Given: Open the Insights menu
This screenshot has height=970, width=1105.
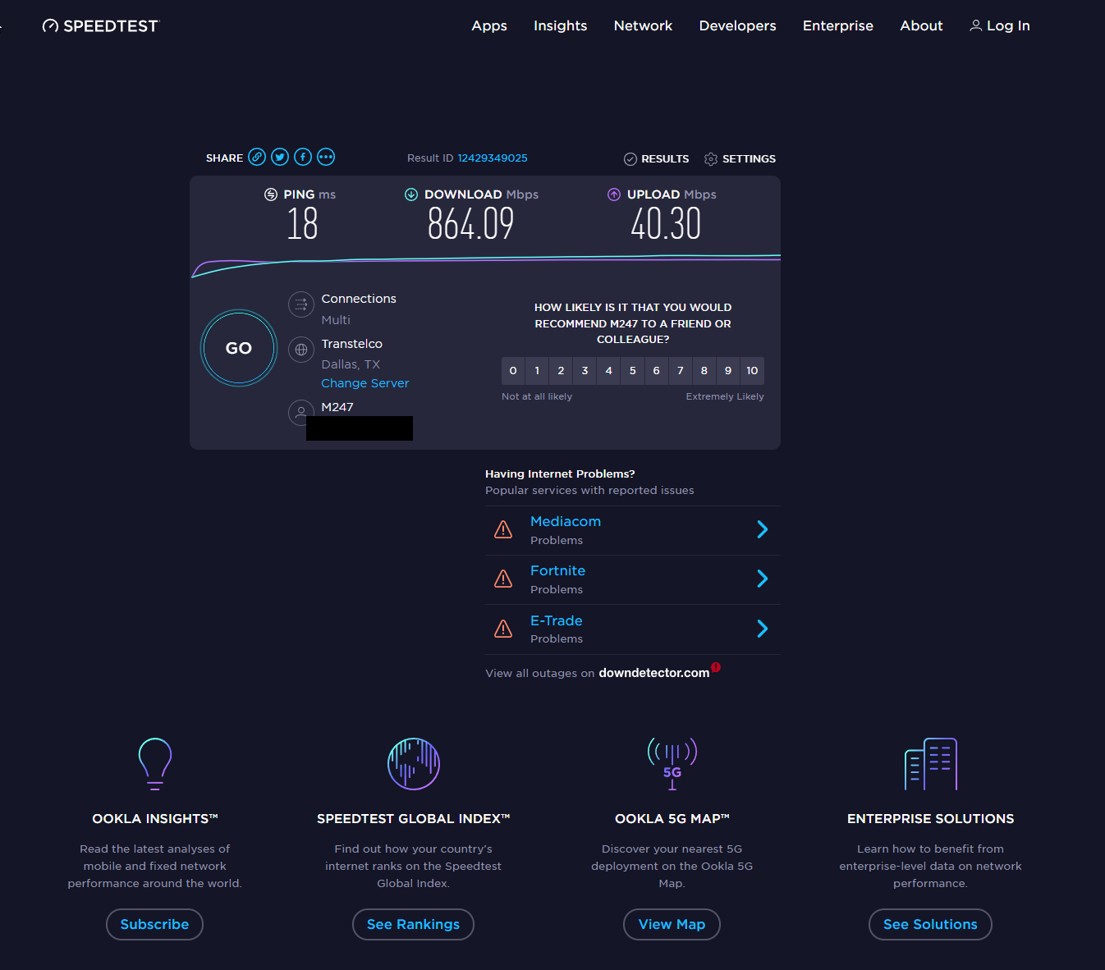Looking at the screenshot, I should [x=561, y=25].
